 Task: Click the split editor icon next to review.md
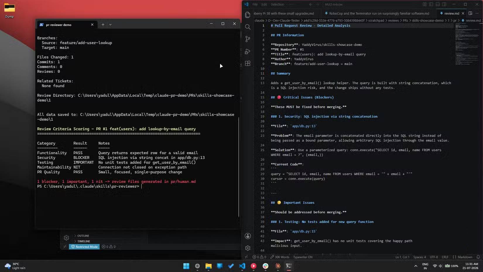coord(470,13)
